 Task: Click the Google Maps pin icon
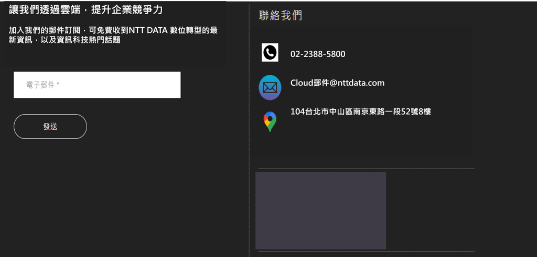tap(270, 121)
